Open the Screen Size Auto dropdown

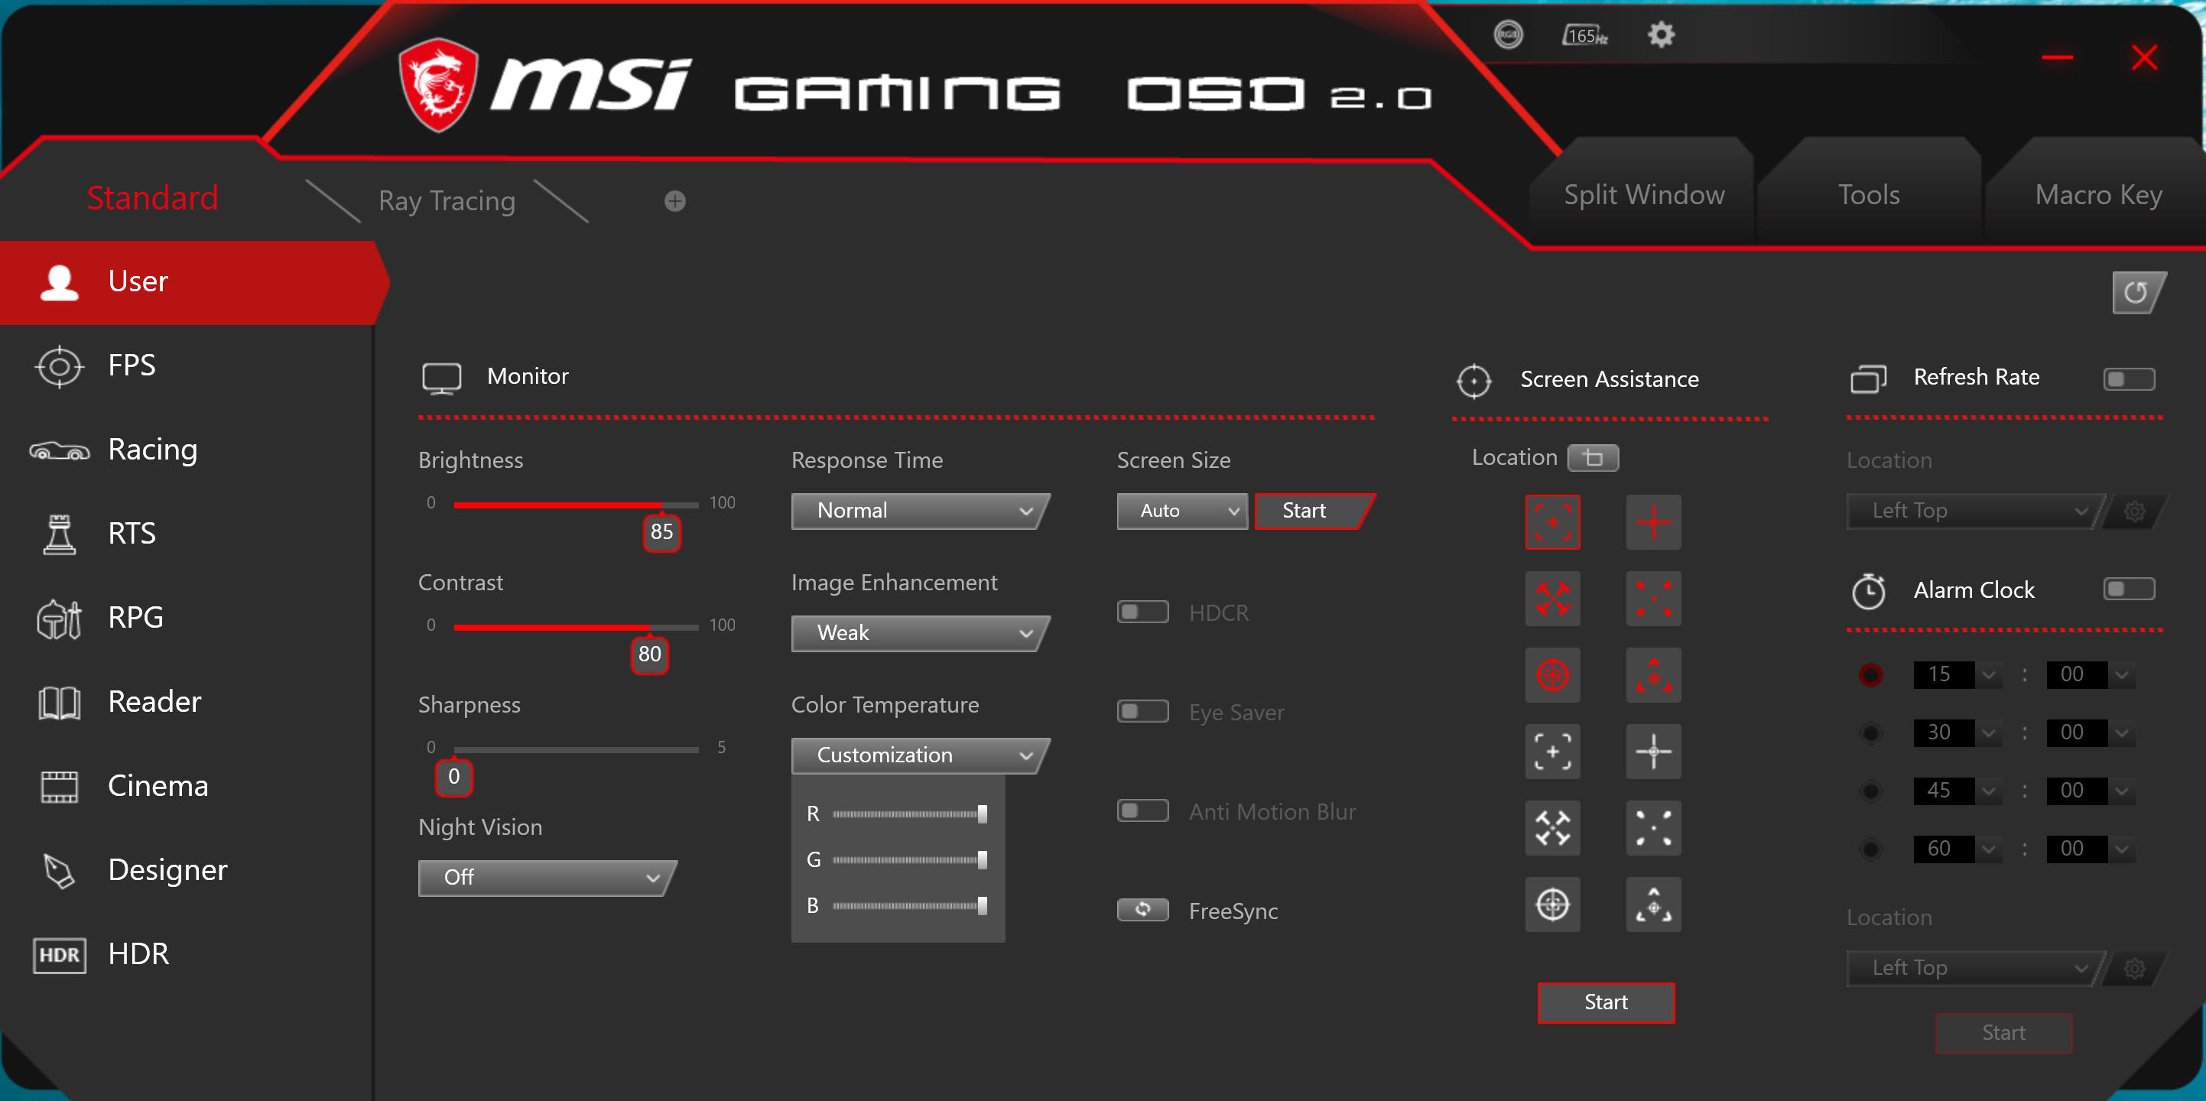pyautogui.click(x=1182, y=511)
